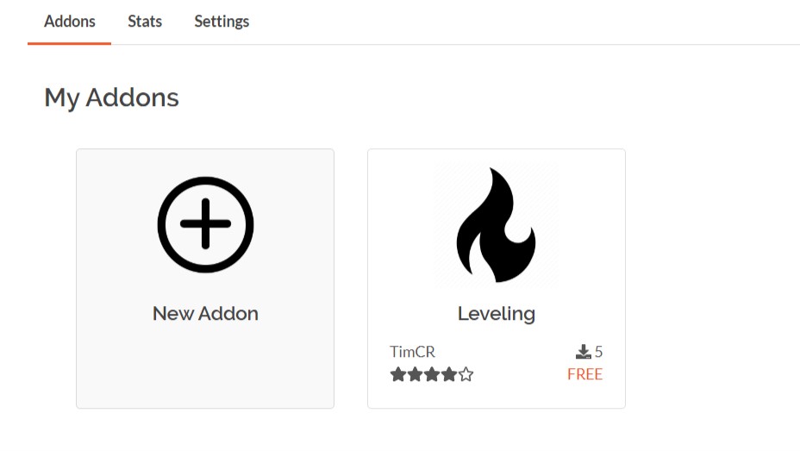Click the third rating star
The width and height of the screenshot is (800, 451).
432,375
